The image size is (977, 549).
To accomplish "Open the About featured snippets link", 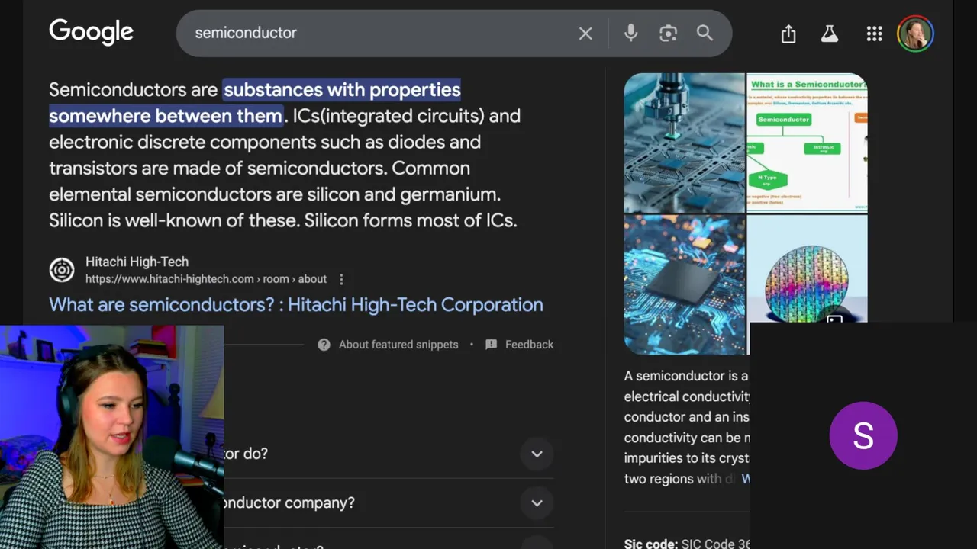I will (x=398, y=345).
